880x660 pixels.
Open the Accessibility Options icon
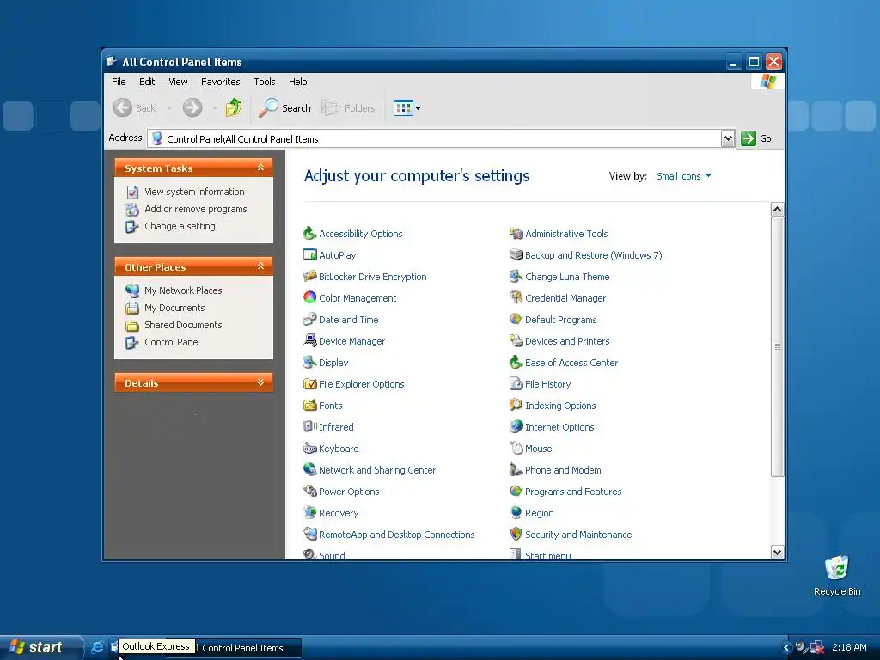(x=309, y=233)
